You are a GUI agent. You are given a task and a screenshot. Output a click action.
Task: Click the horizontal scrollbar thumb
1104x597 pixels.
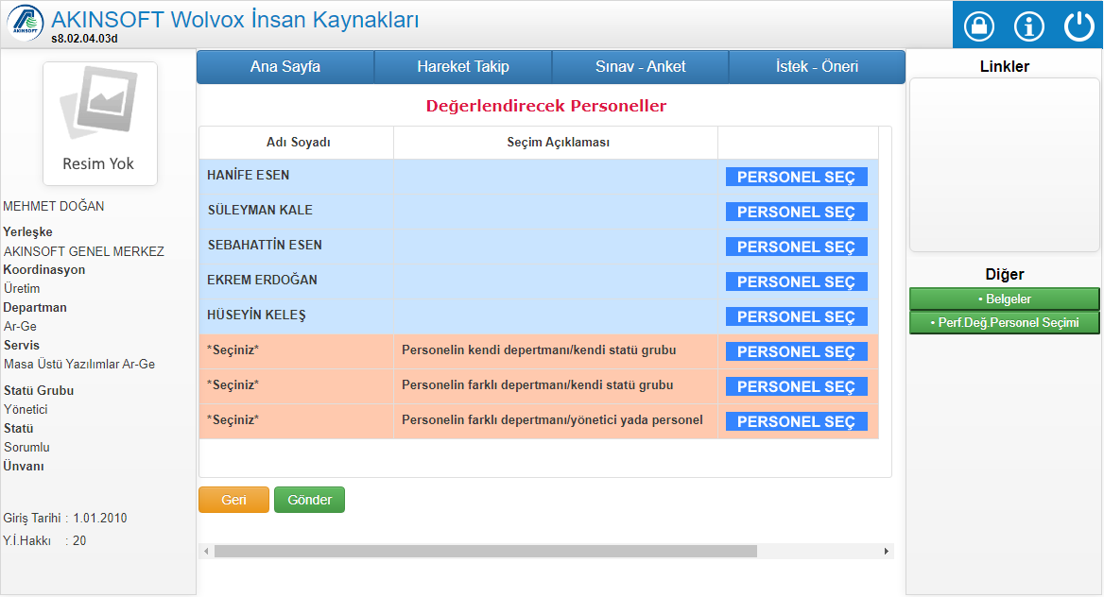486,552
